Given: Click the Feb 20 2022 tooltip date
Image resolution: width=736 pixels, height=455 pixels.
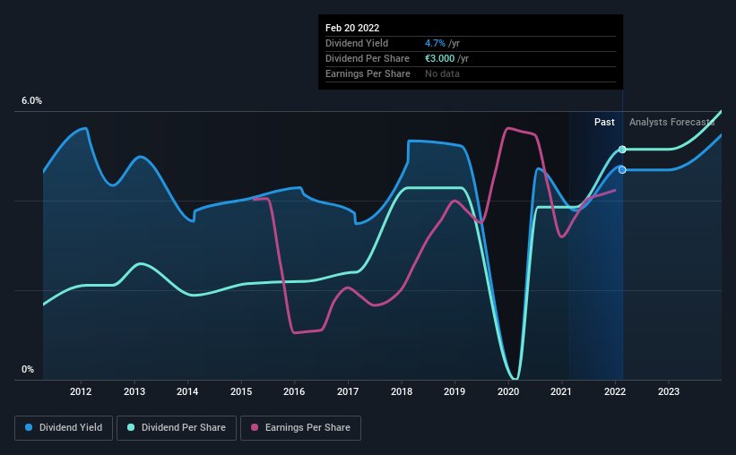Looking at the screenshot, I should coord(352,28).
